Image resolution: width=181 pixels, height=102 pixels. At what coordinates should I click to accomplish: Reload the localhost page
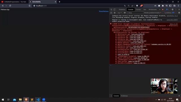click(x=10, y=6)
